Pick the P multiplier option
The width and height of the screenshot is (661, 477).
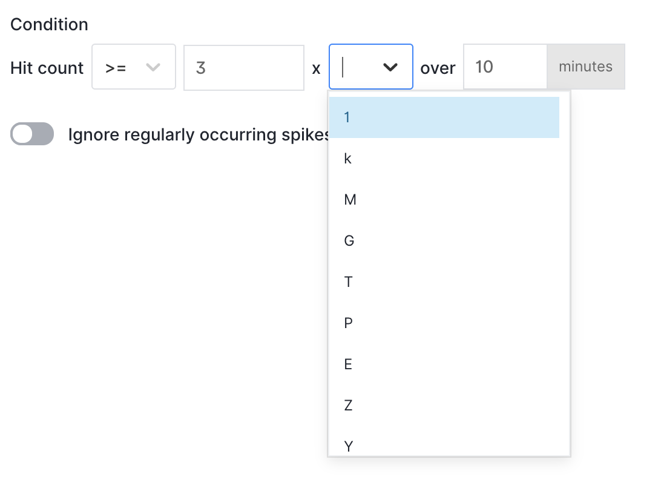[444, 323]
